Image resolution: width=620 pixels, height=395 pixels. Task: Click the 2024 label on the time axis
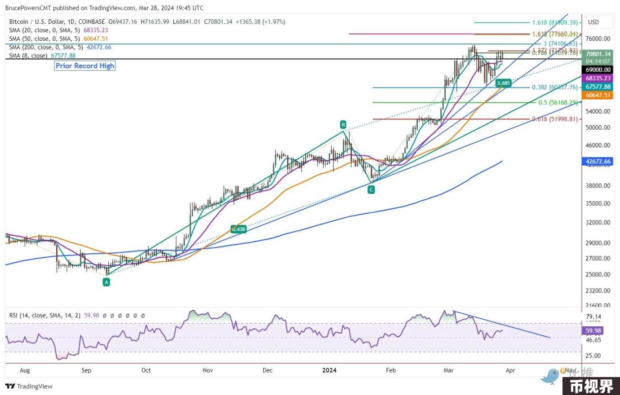coord(329,370)
